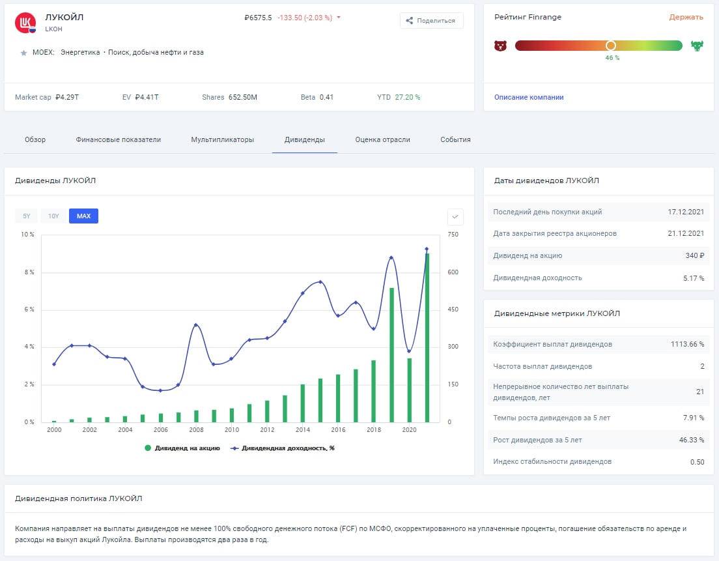Open the Мультипликаторы tab
This screenshot has width=719, height=561.
coord(222,139)
